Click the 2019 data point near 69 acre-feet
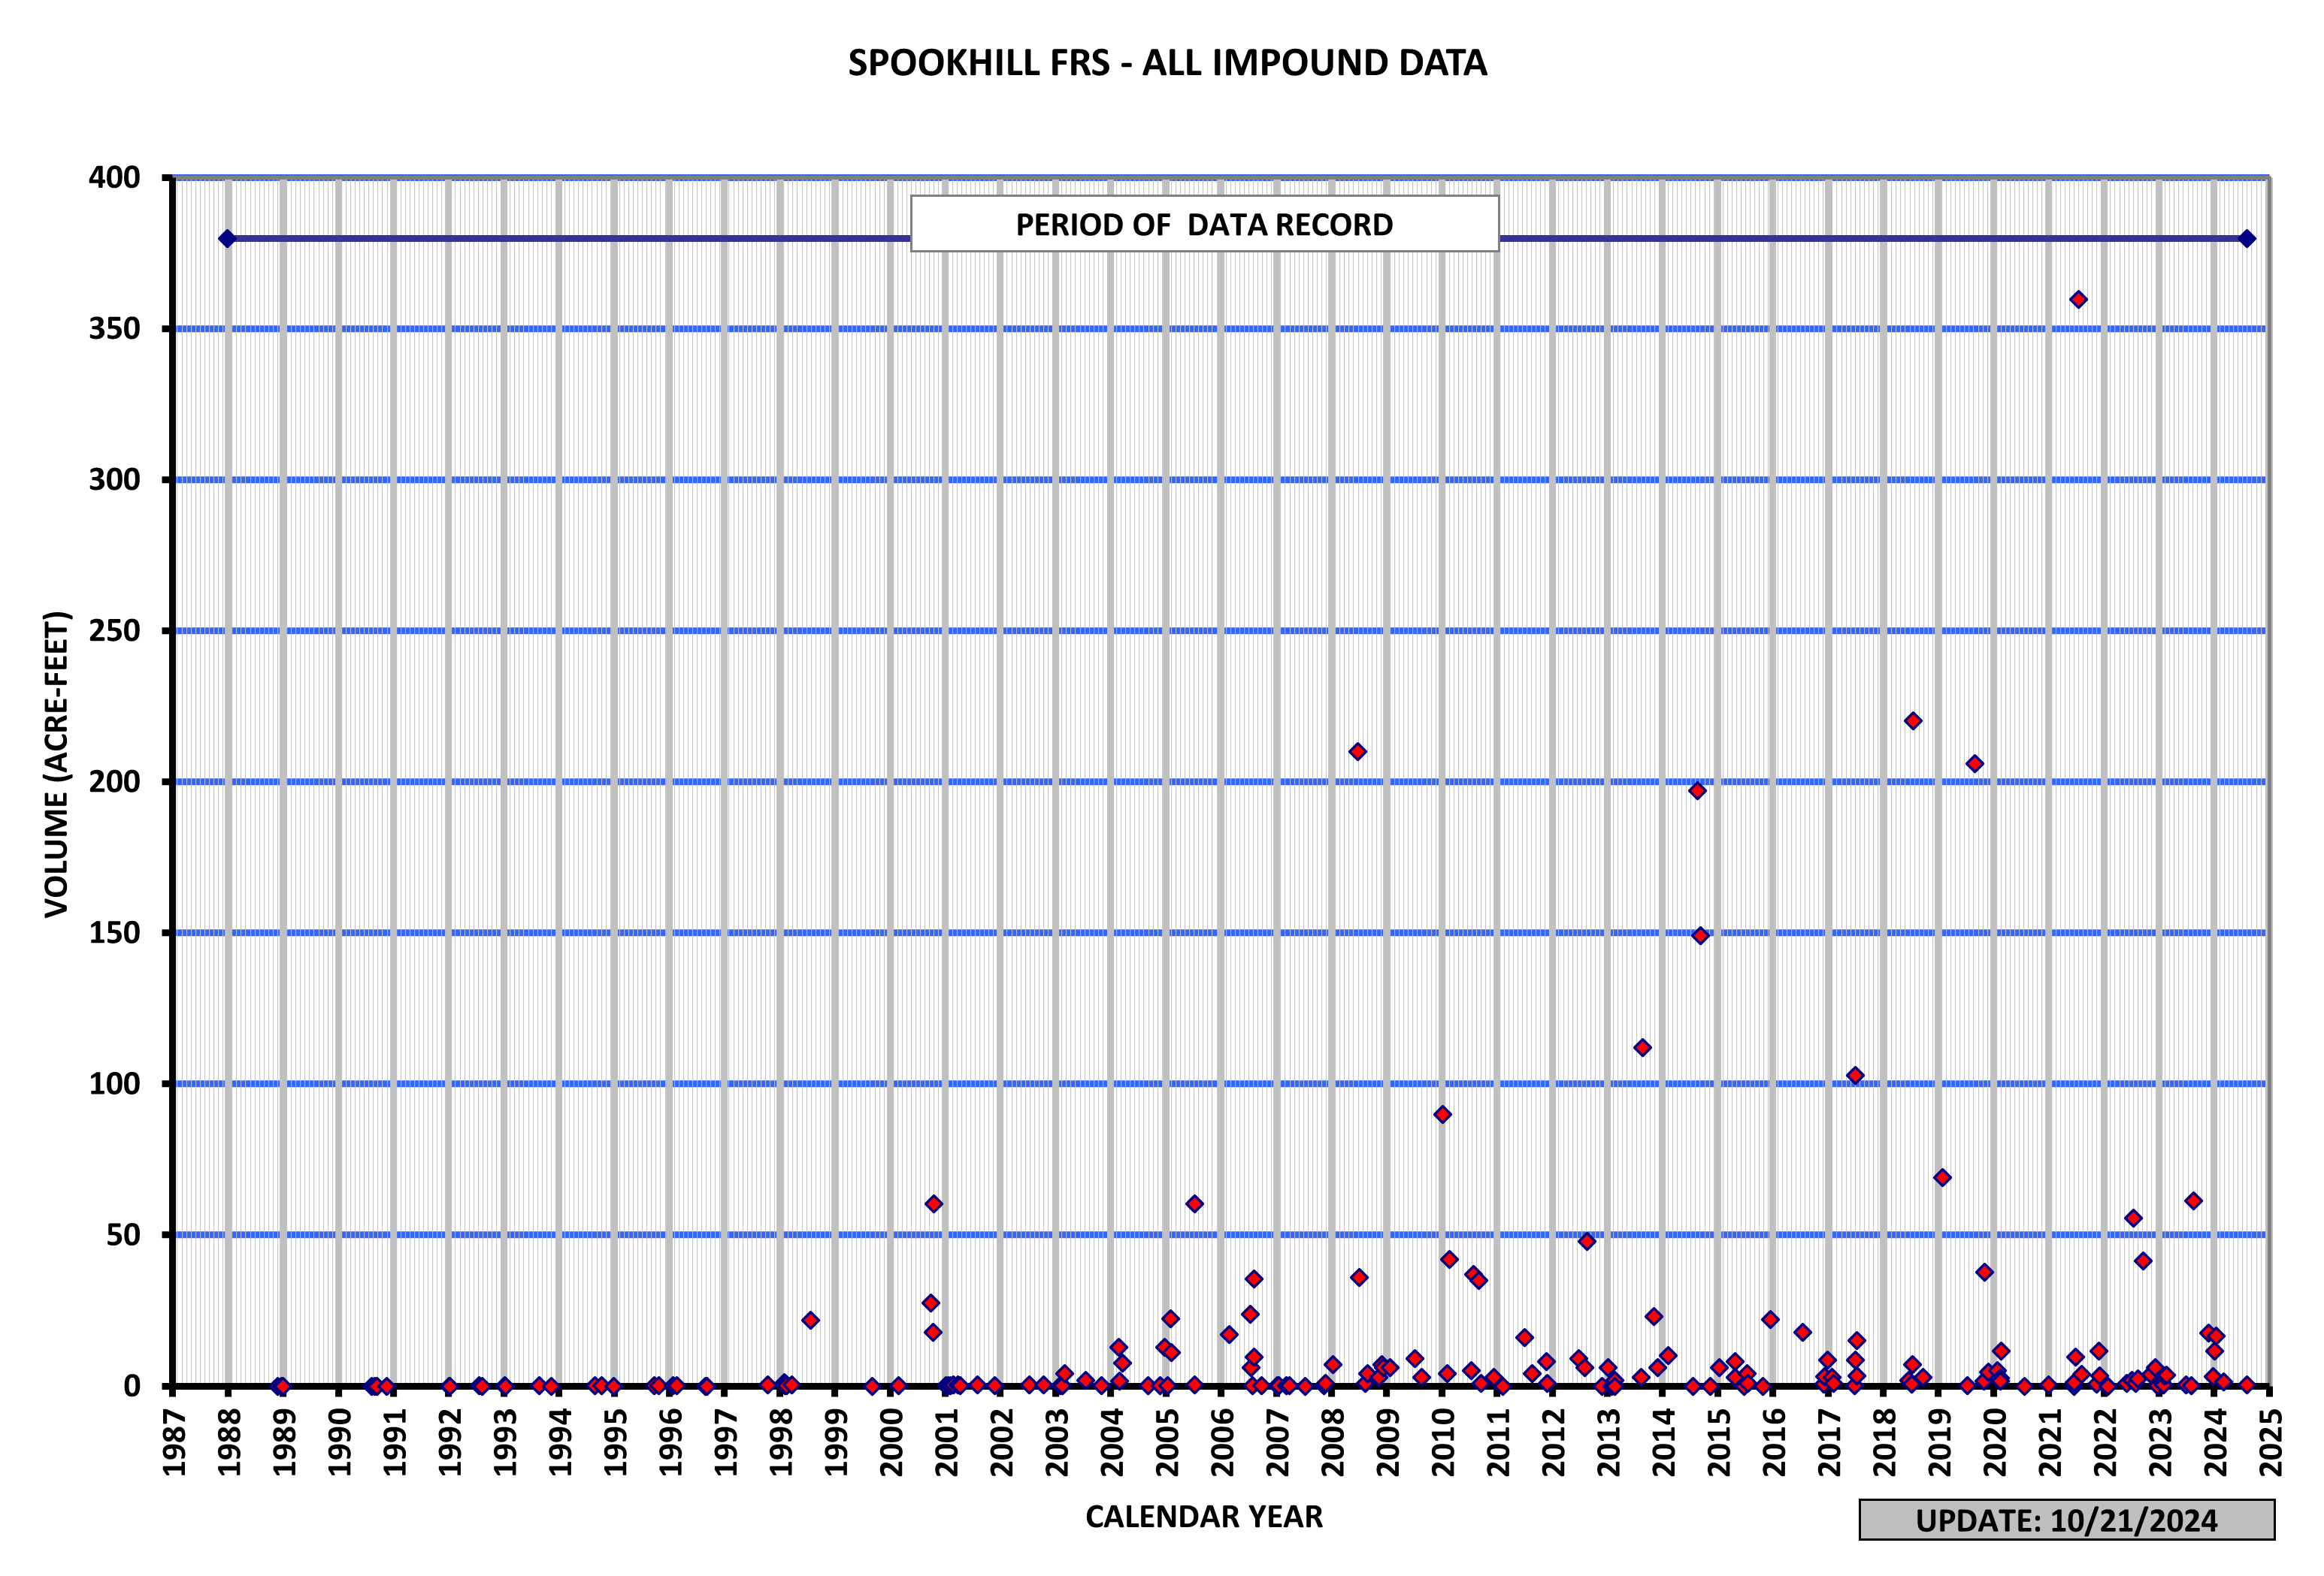2324x1576 pixels. click(1942, 1177)
